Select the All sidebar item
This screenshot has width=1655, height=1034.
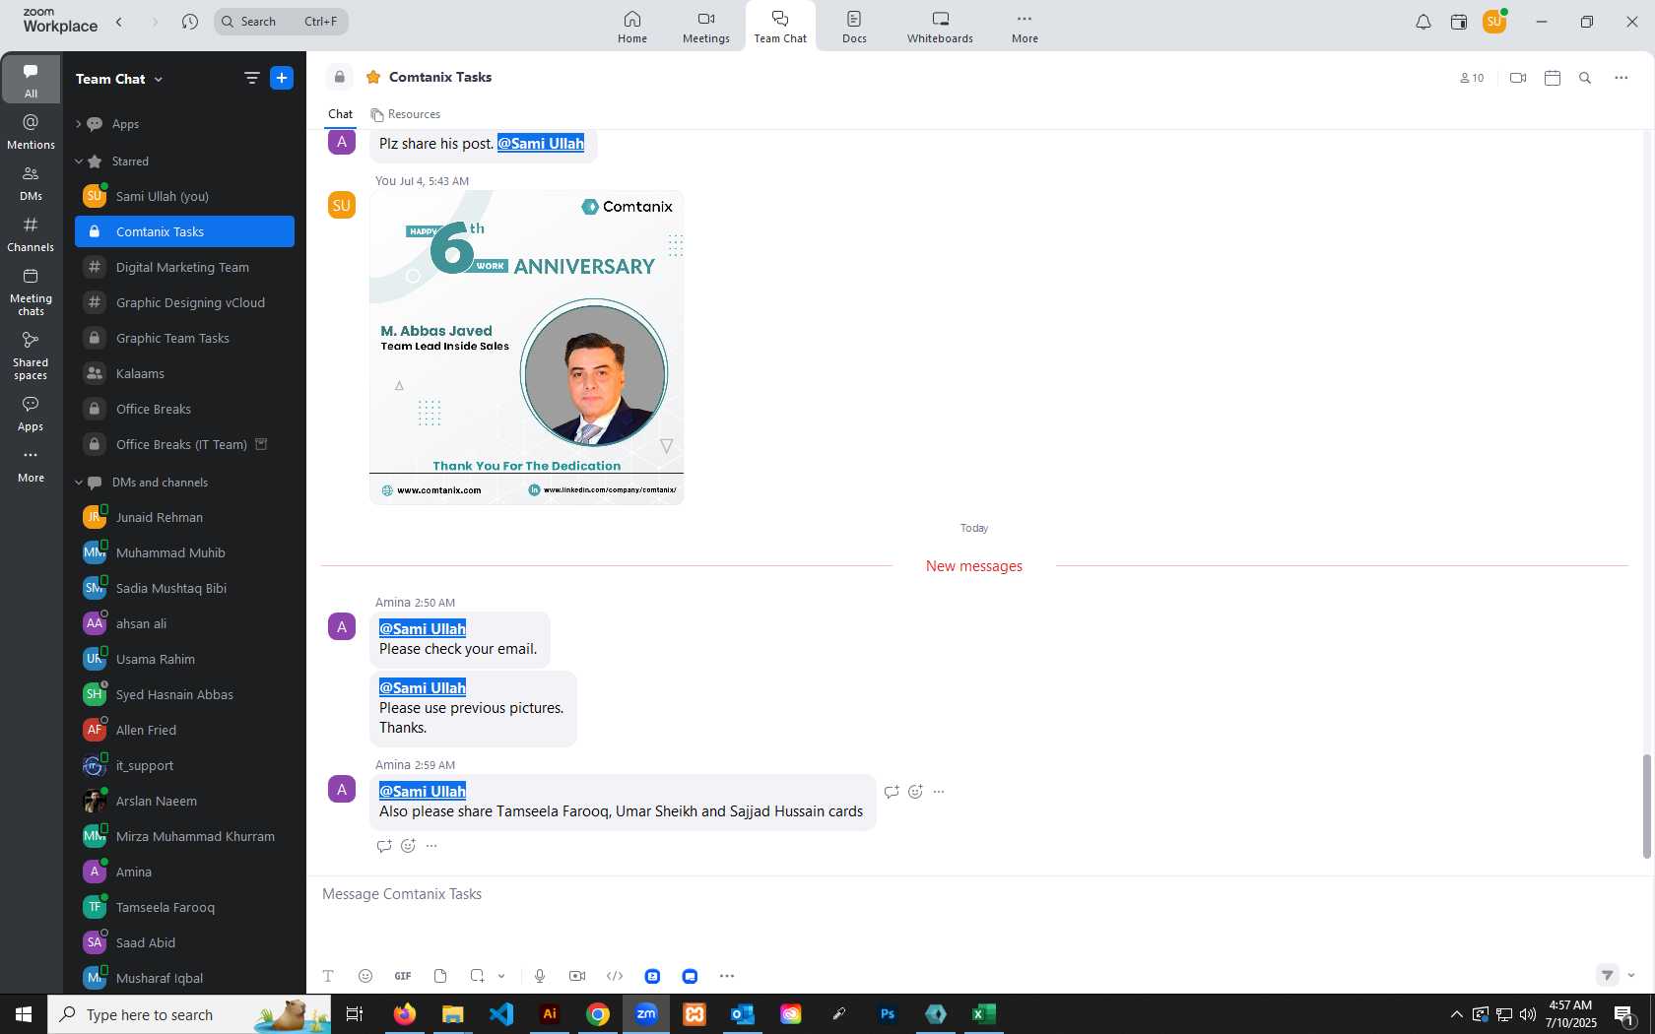[x=31, y=80]
